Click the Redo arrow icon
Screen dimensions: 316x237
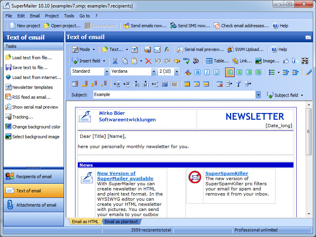coord(167,61)
